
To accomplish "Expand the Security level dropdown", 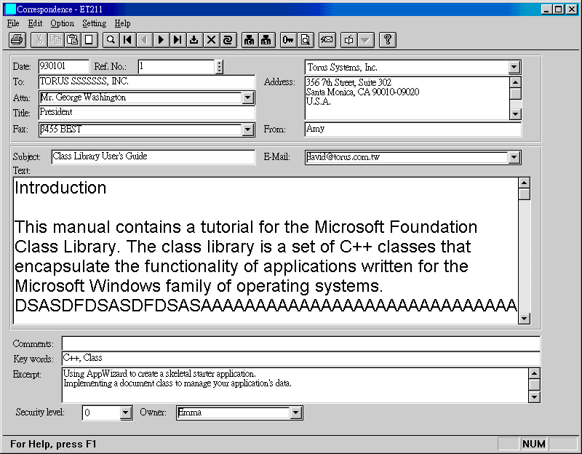I will 125,413.
